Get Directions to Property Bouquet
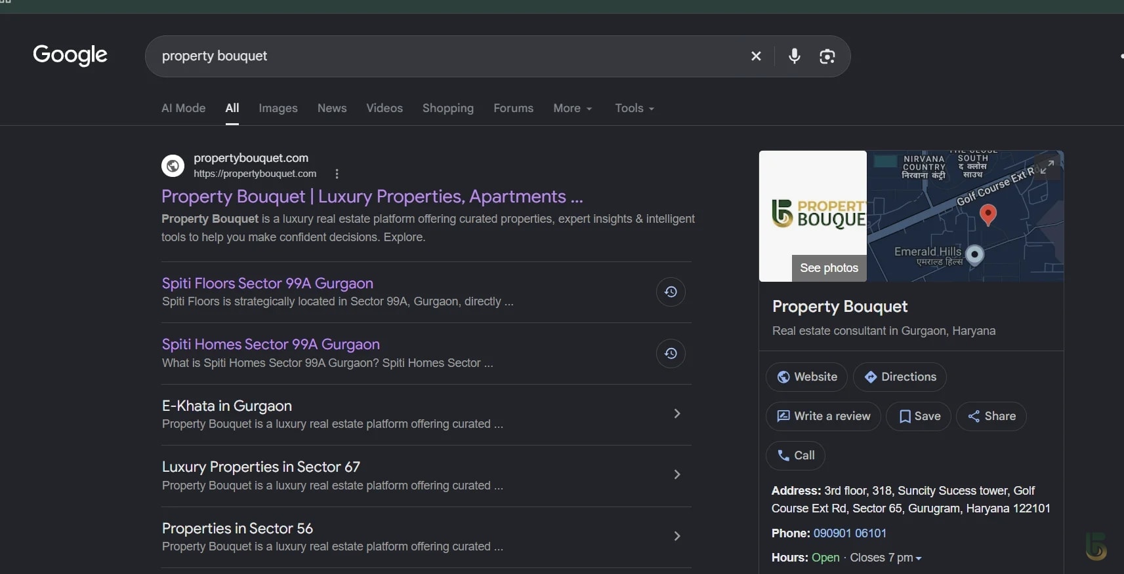1124x574 pixels. tap(900, 377)
